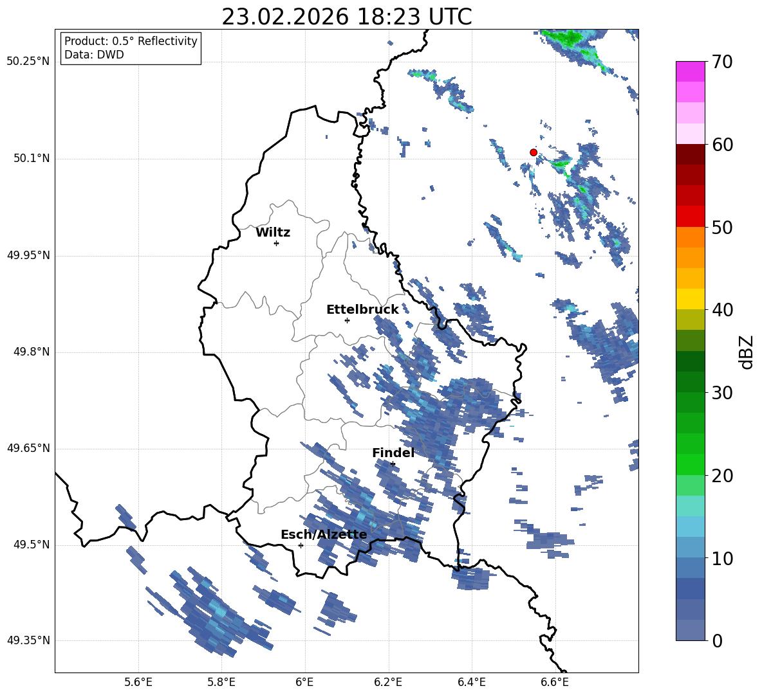Image resolution: width=762 pixels, height=695 pixels.
Task: Click the 5.6°E longitude label
Action: [138, 682]
